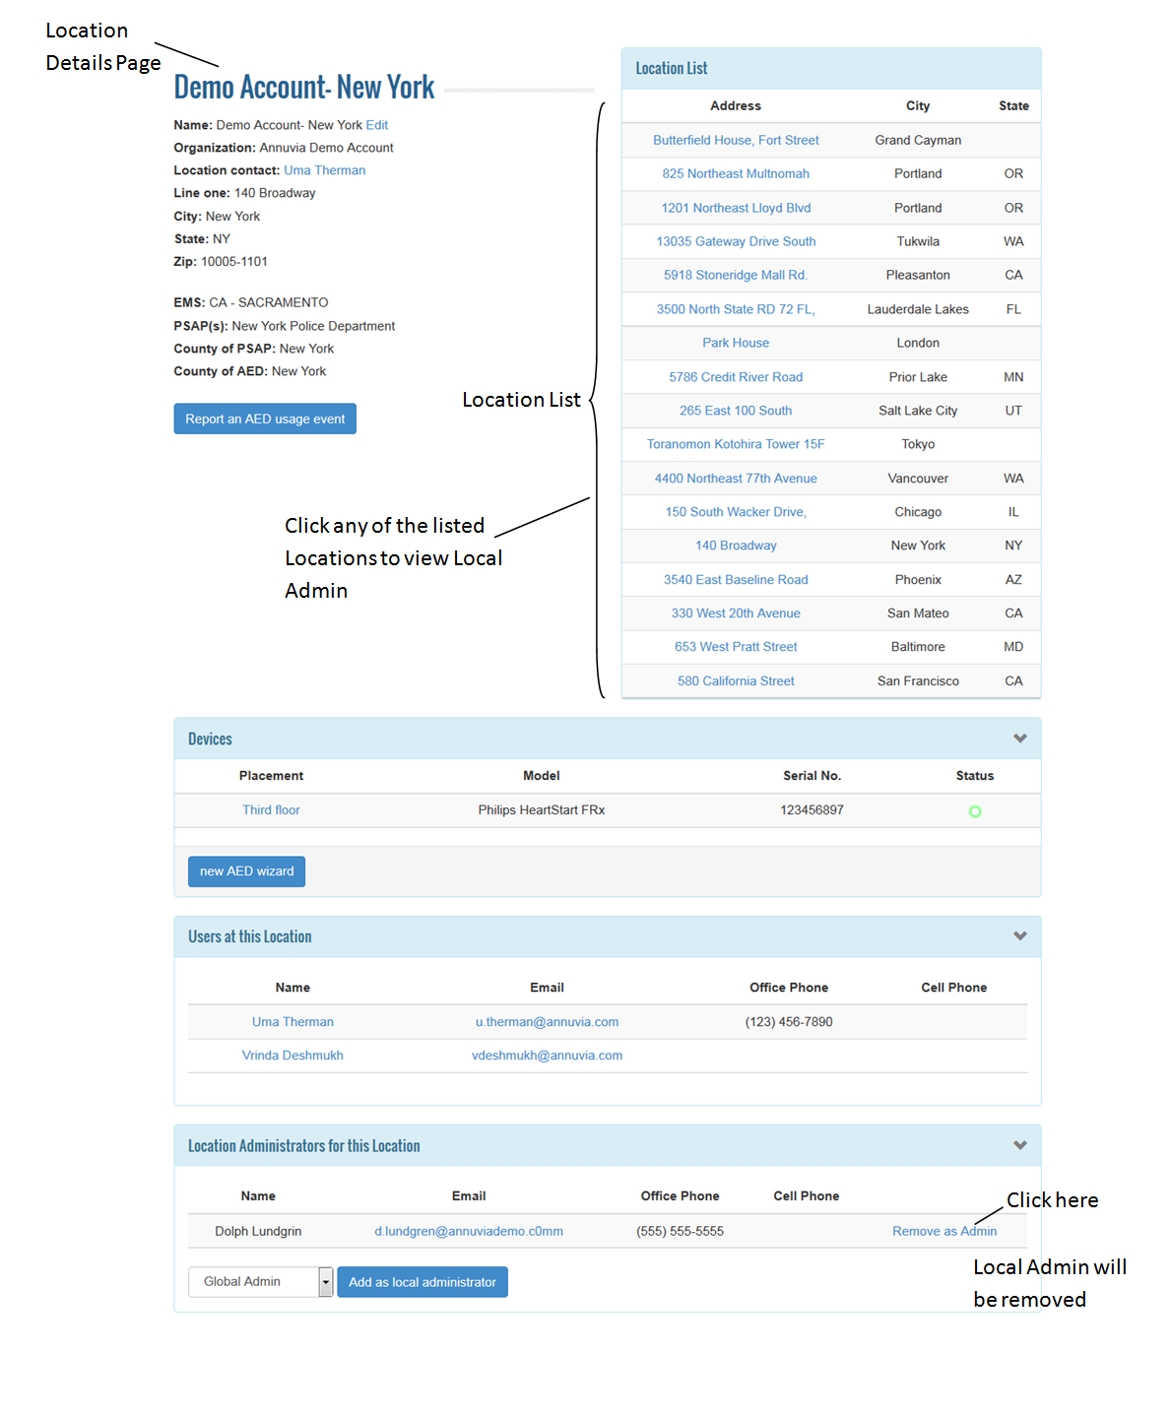1171x1416 pixels.
Task: Click Dolph Lundgrin administrator name
Action: point(258,1231)
